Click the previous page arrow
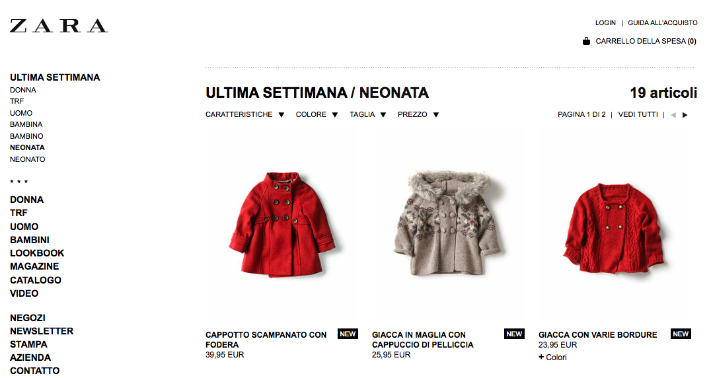 [x=673, y=115]
